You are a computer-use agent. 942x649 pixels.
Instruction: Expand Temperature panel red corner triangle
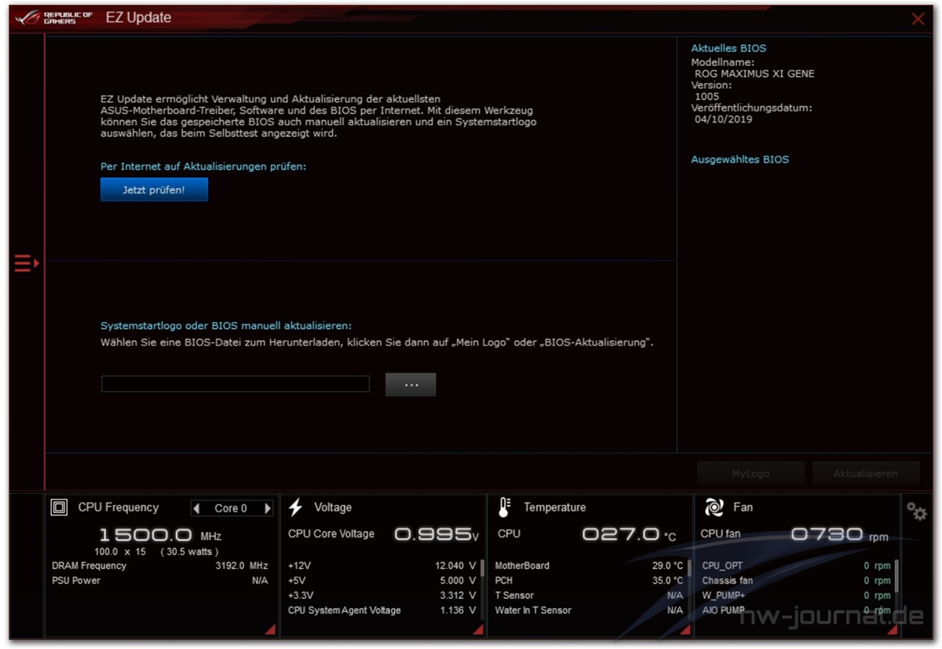[685, 629]
